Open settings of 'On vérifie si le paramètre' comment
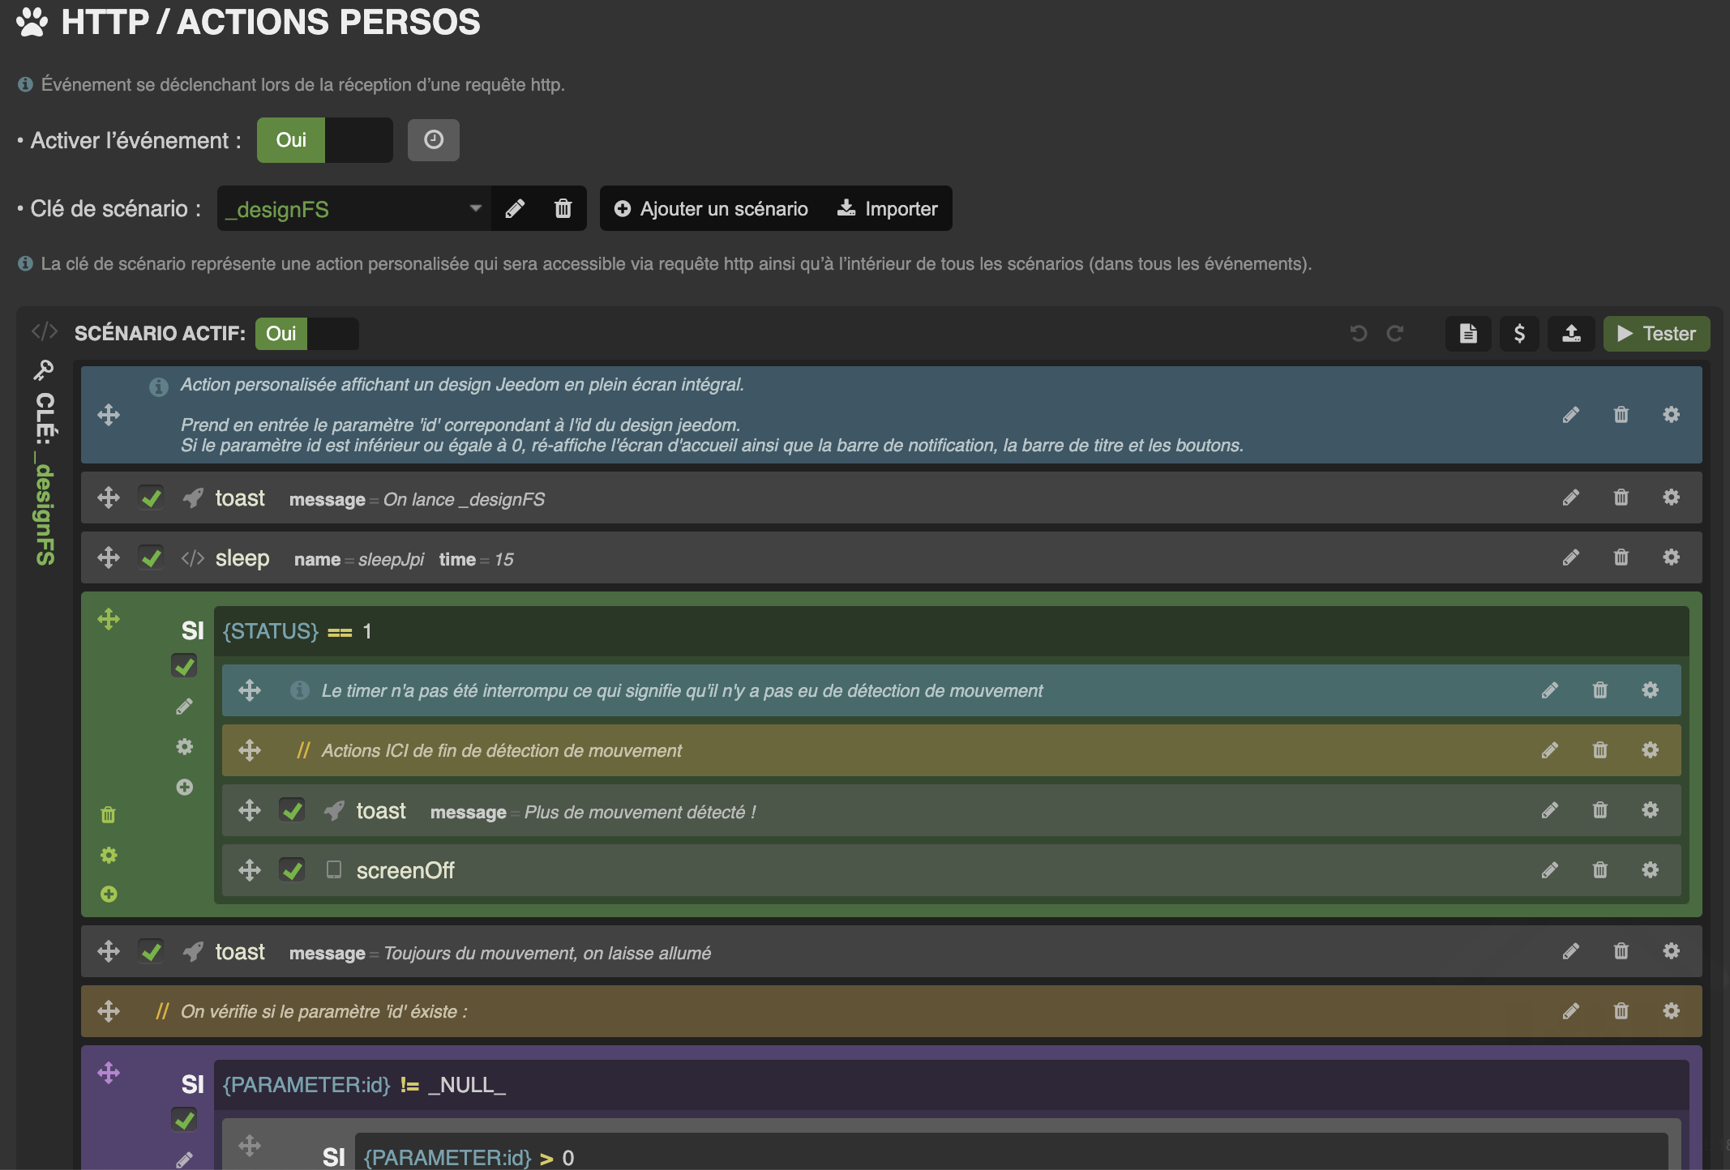 click(1672, 1011)
